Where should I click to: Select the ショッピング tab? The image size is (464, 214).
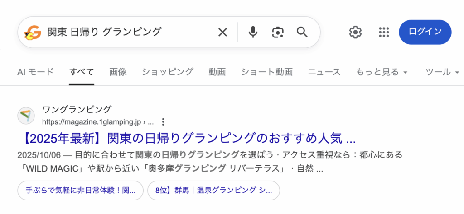[x=168, y=72]
